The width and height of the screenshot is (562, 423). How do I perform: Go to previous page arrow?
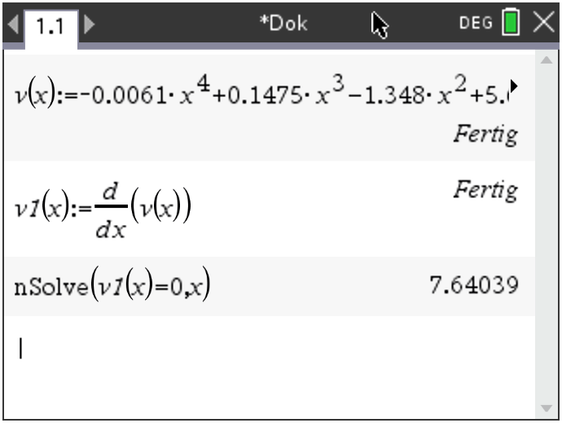coord(13,24)
